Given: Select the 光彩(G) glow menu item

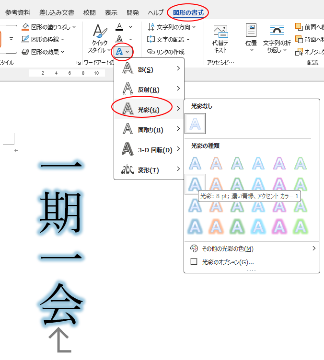Looking at the screenshot, I should pyautogui.click(x=149, y=109).
